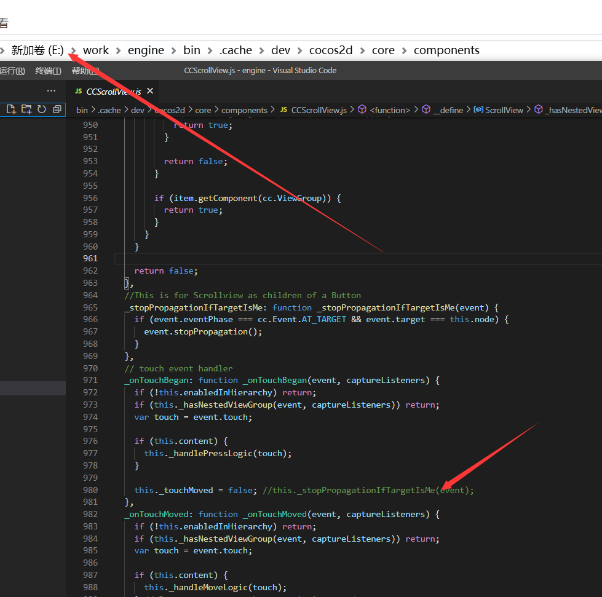Click dev in the editor breadcrumb

138,110
